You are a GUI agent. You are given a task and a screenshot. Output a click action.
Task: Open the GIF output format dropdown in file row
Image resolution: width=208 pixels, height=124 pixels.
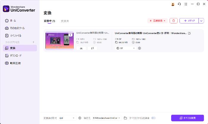(x=126, y=48)
